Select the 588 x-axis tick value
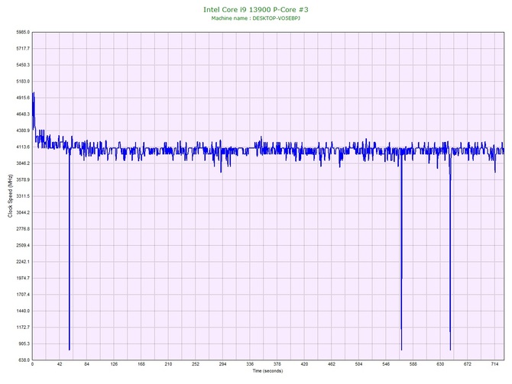The width and height of the screenshot is (512, 384). 413,364
